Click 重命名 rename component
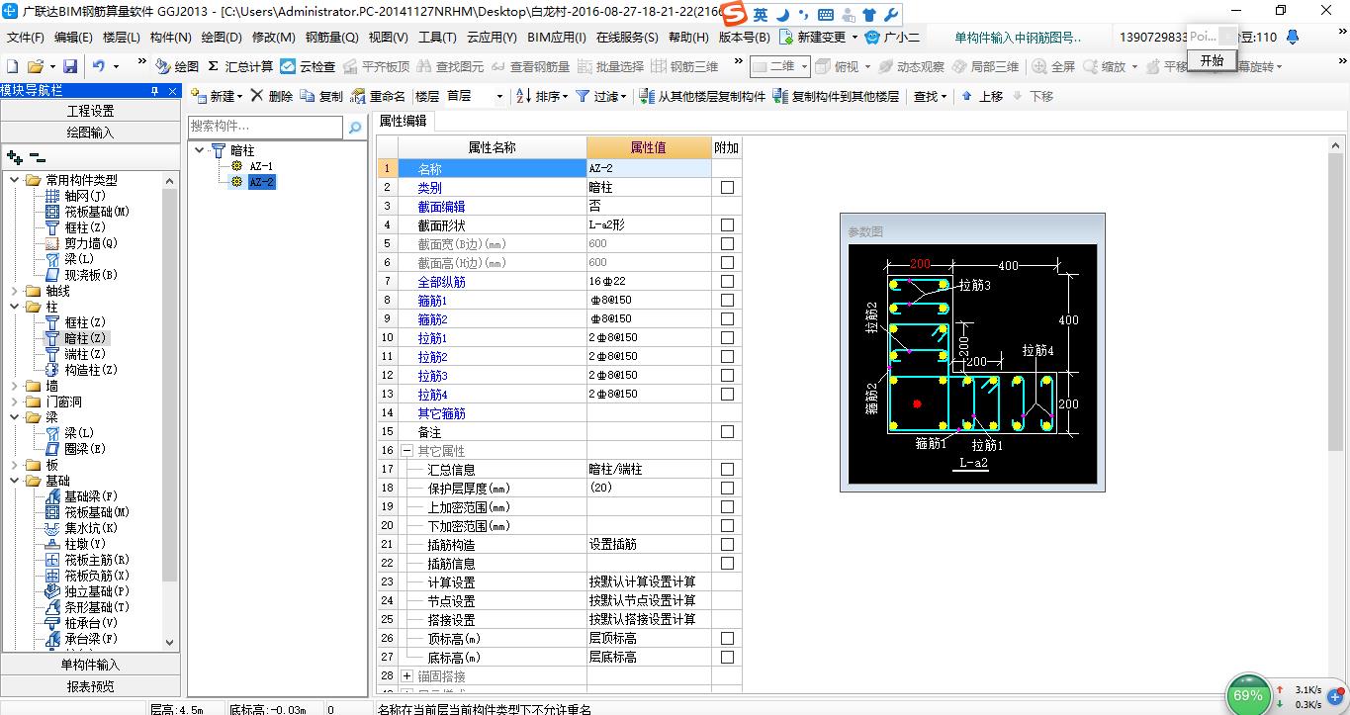This screenshot has width=1350, height=715. tap(378, 96)
